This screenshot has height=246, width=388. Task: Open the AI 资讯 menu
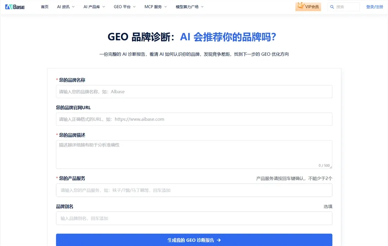(x=66, y=7)
